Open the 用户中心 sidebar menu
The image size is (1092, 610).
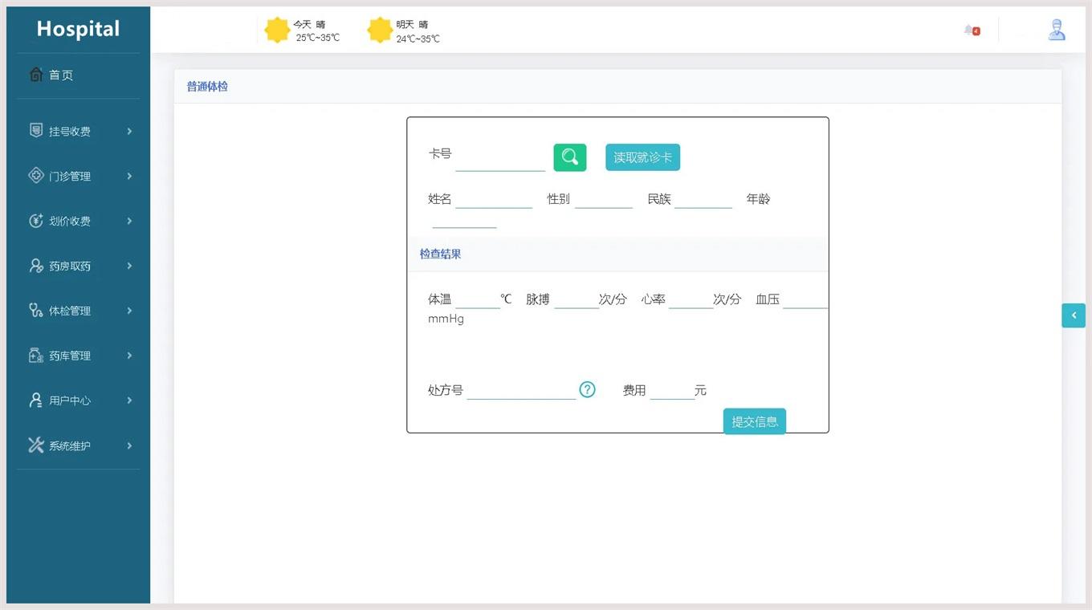click(x=70, y=401)
